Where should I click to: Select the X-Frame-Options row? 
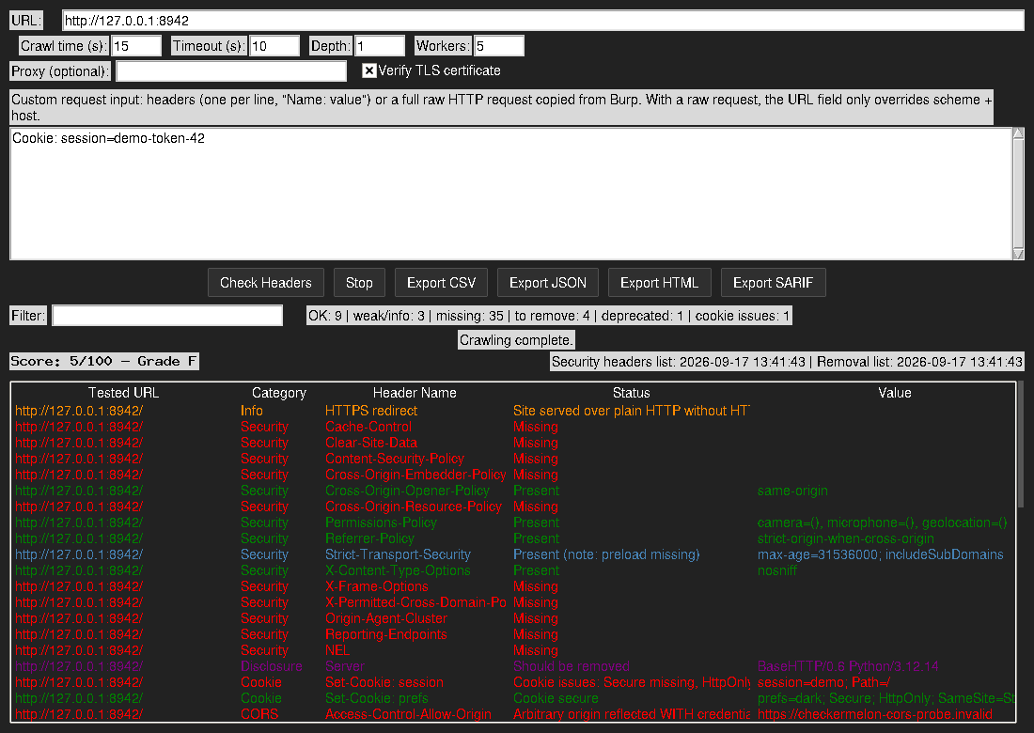tap(513, 586)
